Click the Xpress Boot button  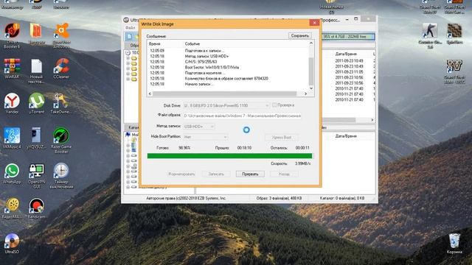coord(282,138)
